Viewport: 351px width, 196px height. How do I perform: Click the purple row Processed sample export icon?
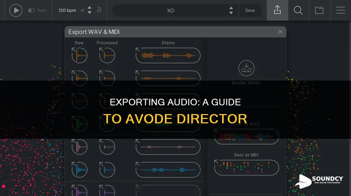[x=107, y=191]
